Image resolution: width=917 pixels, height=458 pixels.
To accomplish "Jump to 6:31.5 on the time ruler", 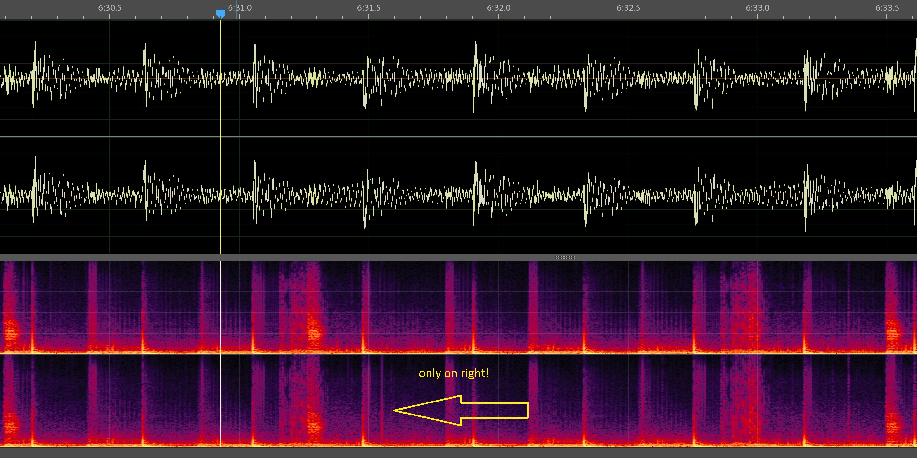I will [368, 8].
